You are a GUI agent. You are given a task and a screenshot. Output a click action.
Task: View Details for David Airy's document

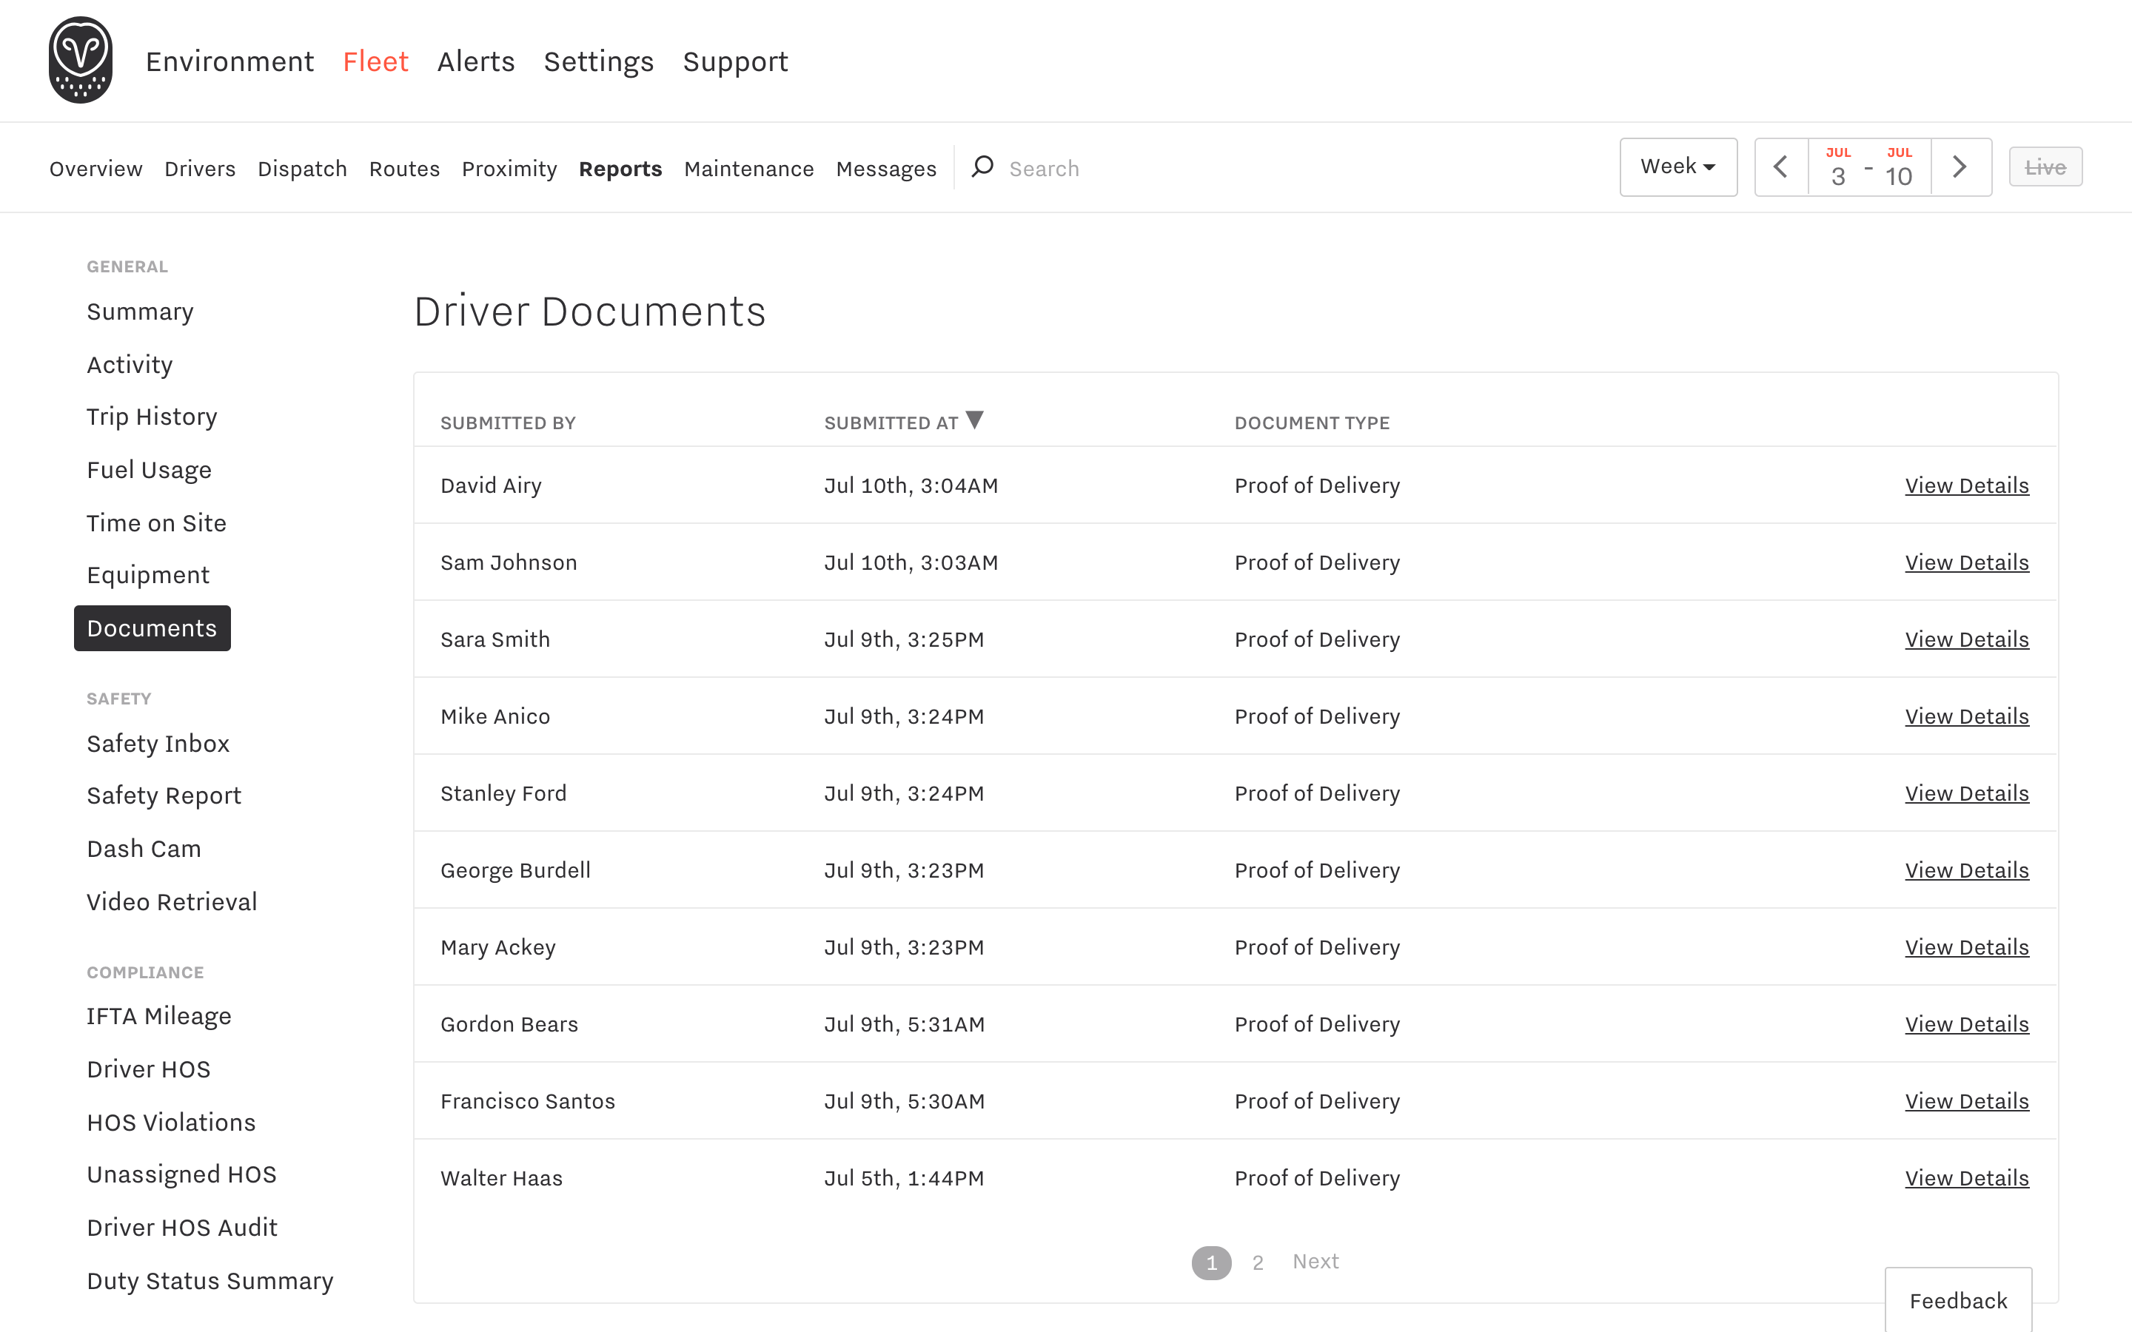[x=1967, y=485]
